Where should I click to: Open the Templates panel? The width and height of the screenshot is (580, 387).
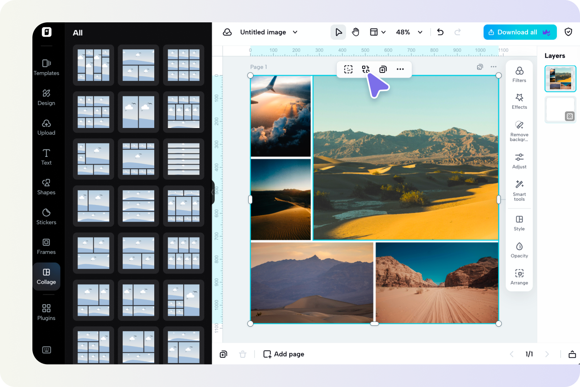pos(46,67)
